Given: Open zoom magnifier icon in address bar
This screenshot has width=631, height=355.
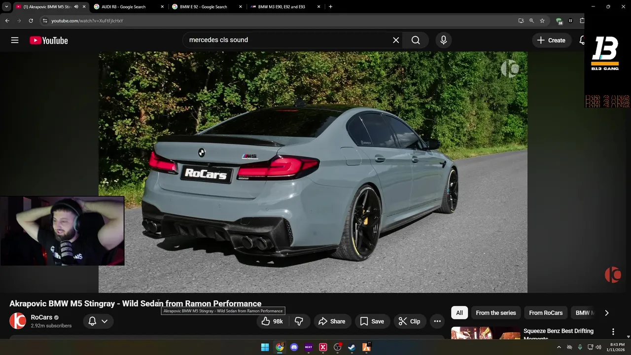Looking at the screenshot, I should 531,21.
